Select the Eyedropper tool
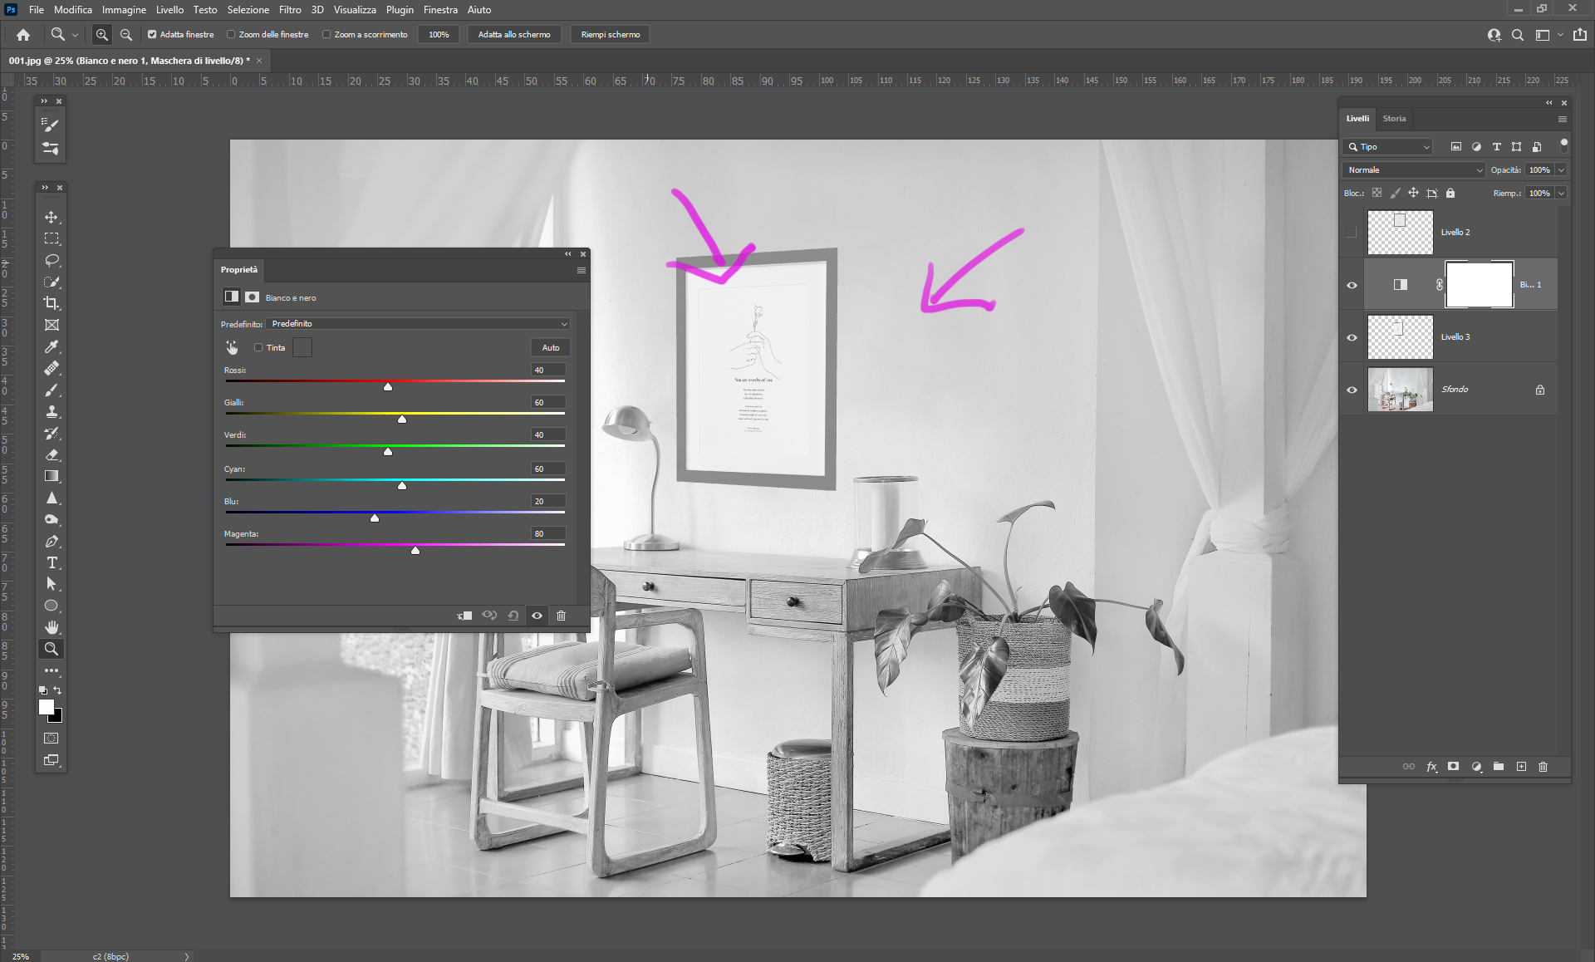Screen dimensions: 1595x962 click(x=52, y=346)
